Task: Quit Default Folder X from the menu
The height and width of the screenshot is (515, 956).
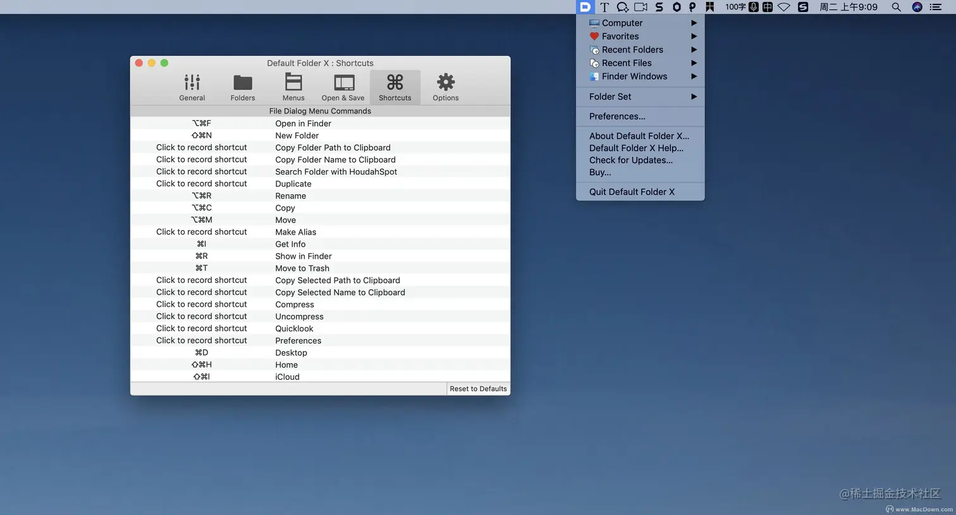Action: click(x=640, y=192)
